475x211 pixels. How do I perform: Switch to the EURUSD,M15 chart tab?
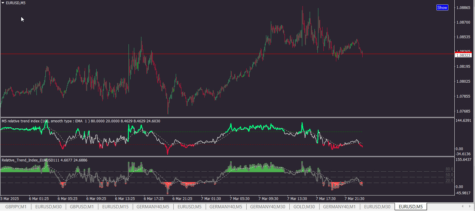pyautogui.click(x=115, y=207)
